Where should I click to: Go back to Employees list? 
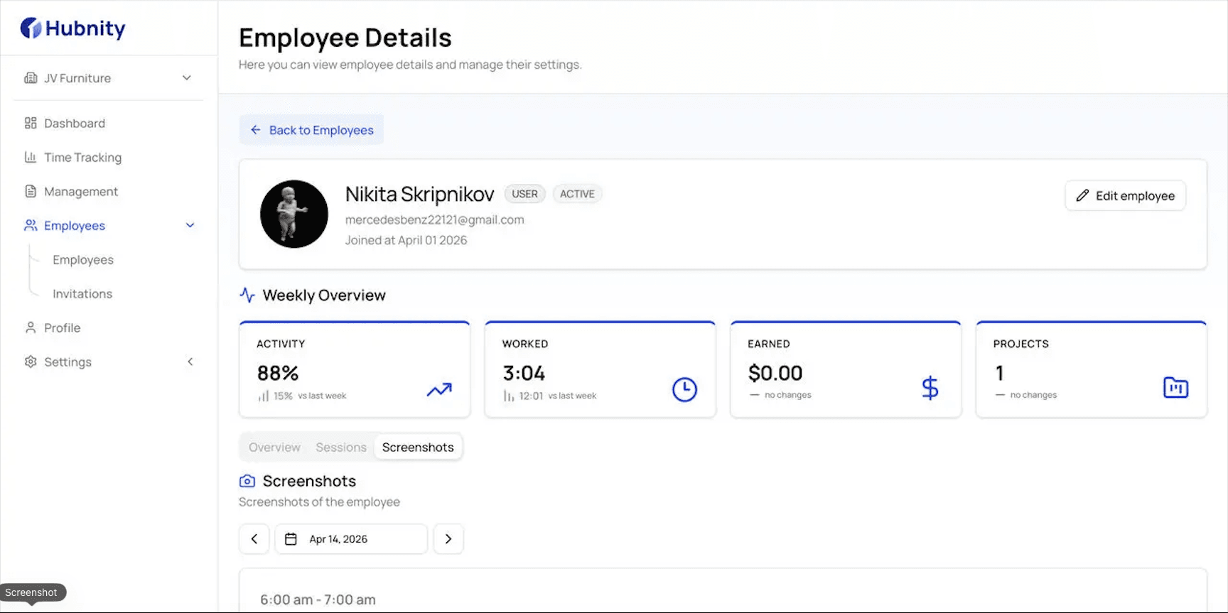pos(311,130)
